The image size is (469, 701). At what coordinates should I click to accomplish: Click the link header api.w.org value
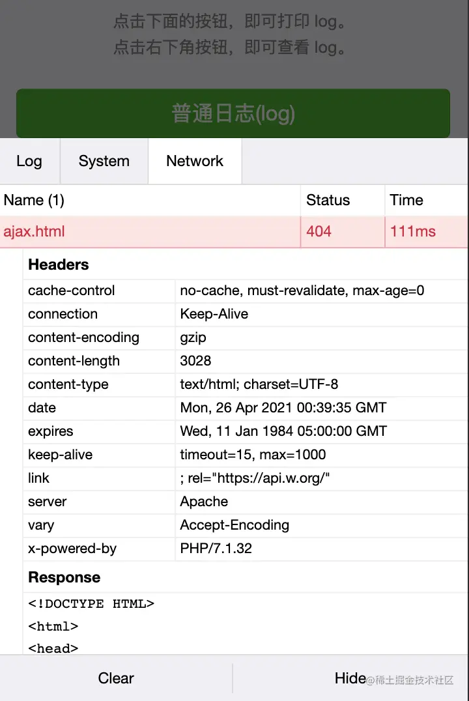tap(255, 478)
